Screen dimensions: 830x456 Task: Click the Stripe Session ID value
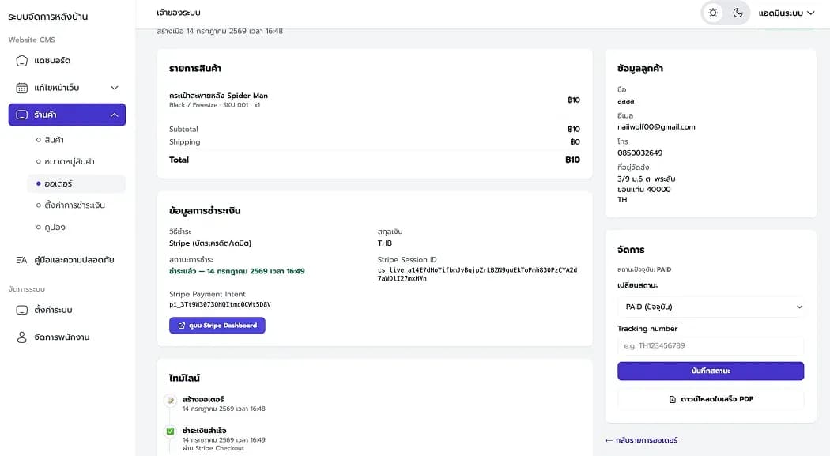[x=477, y=274]
